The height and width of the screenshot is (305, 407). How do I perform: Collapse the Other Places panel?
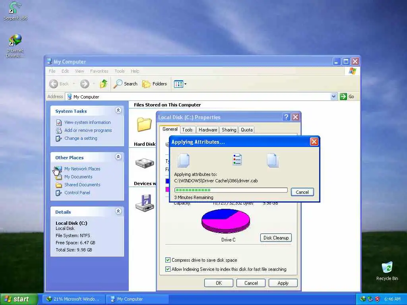[118, 157]
